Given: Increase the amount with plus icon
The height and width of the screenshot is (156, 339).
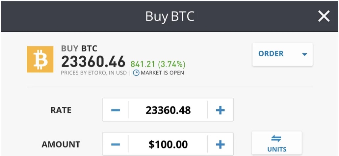Looking at the screenshot, I should coord(220,144).
